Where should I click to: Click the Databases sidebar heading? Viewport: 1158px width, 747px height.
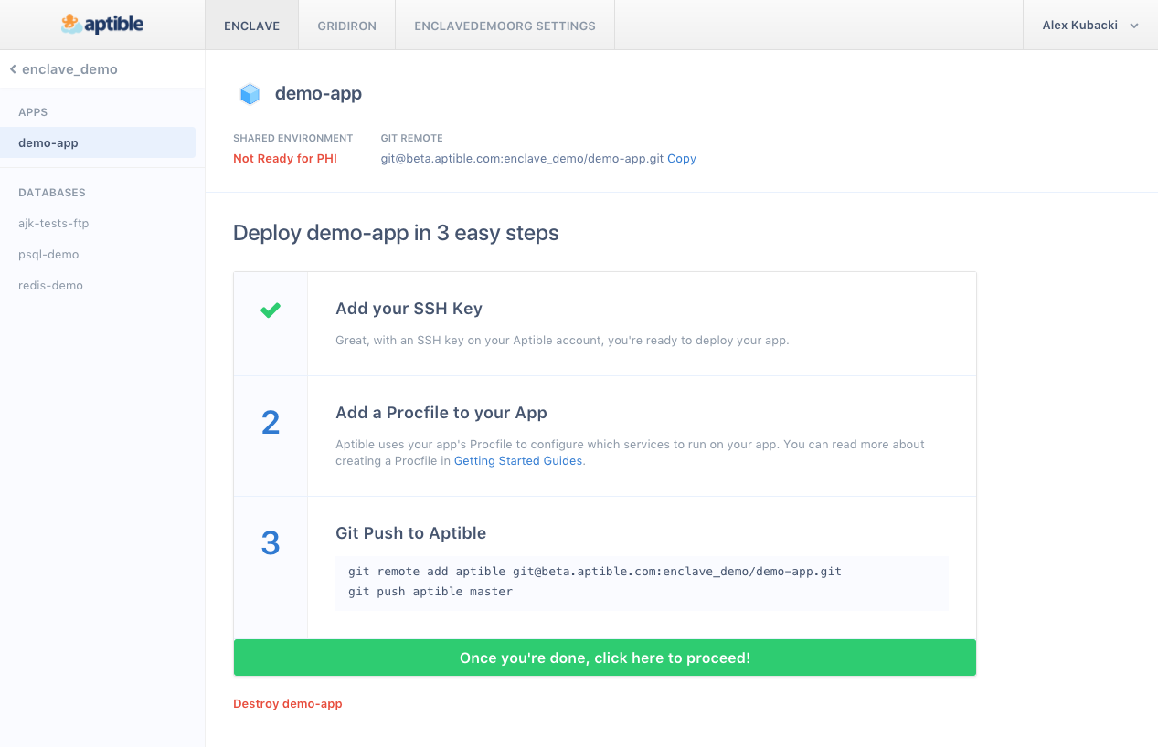click(52, 193)
